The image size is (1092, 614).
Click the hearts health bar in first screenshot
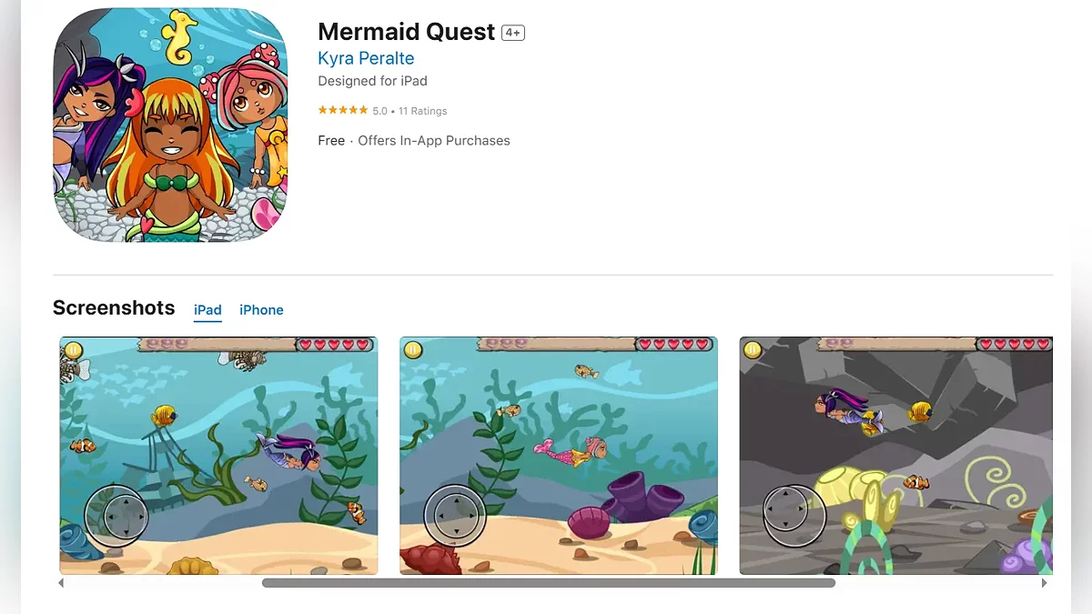coord(335,345)
